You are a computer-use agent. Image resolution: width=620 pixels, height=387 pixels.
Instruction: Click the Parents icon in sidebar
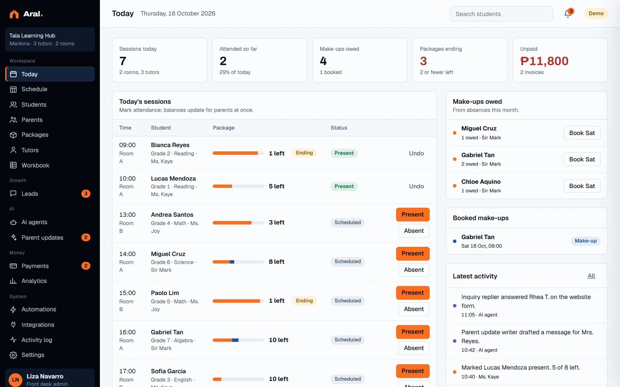pos(13,120)
